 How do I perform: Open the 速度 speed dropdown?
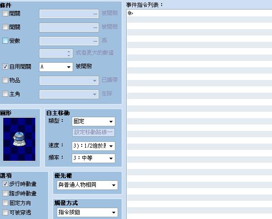click(94, 146)
